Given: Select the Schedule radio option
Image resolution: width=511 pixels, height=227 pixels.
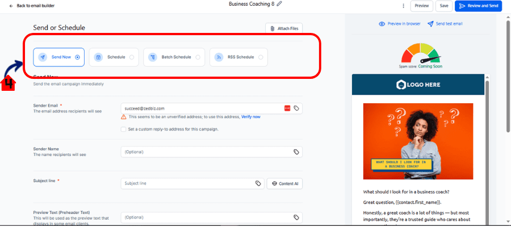Looking at the screenshot, I should pos(132,57).
